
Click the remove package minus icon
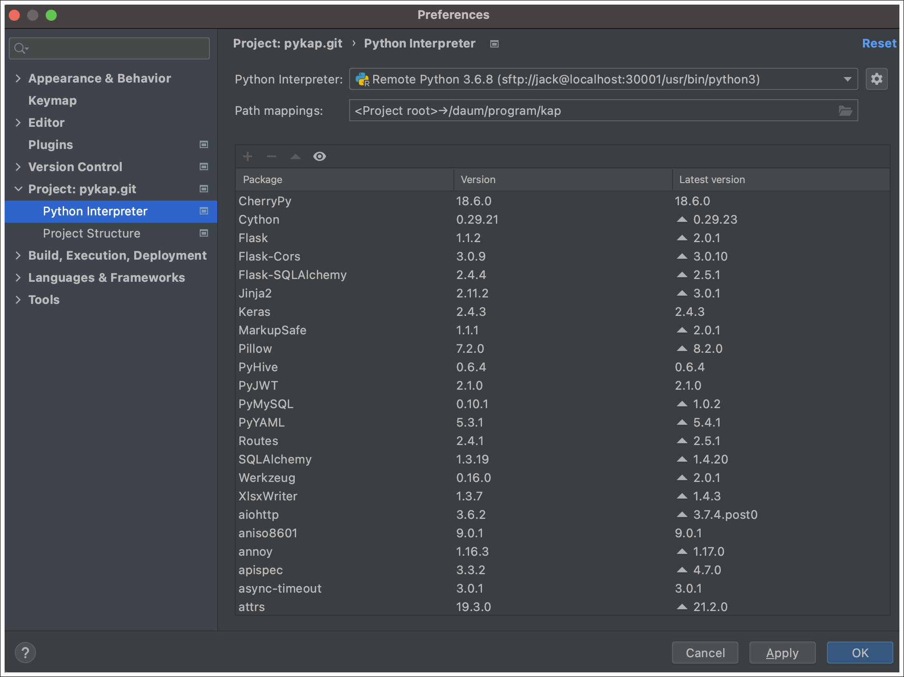point(272,156)
